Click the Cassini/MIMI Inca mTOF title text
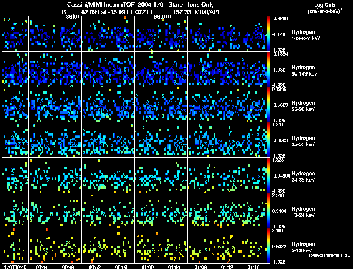Image resolution: width=353 pixels, height=269 pixels. point(101,4)
